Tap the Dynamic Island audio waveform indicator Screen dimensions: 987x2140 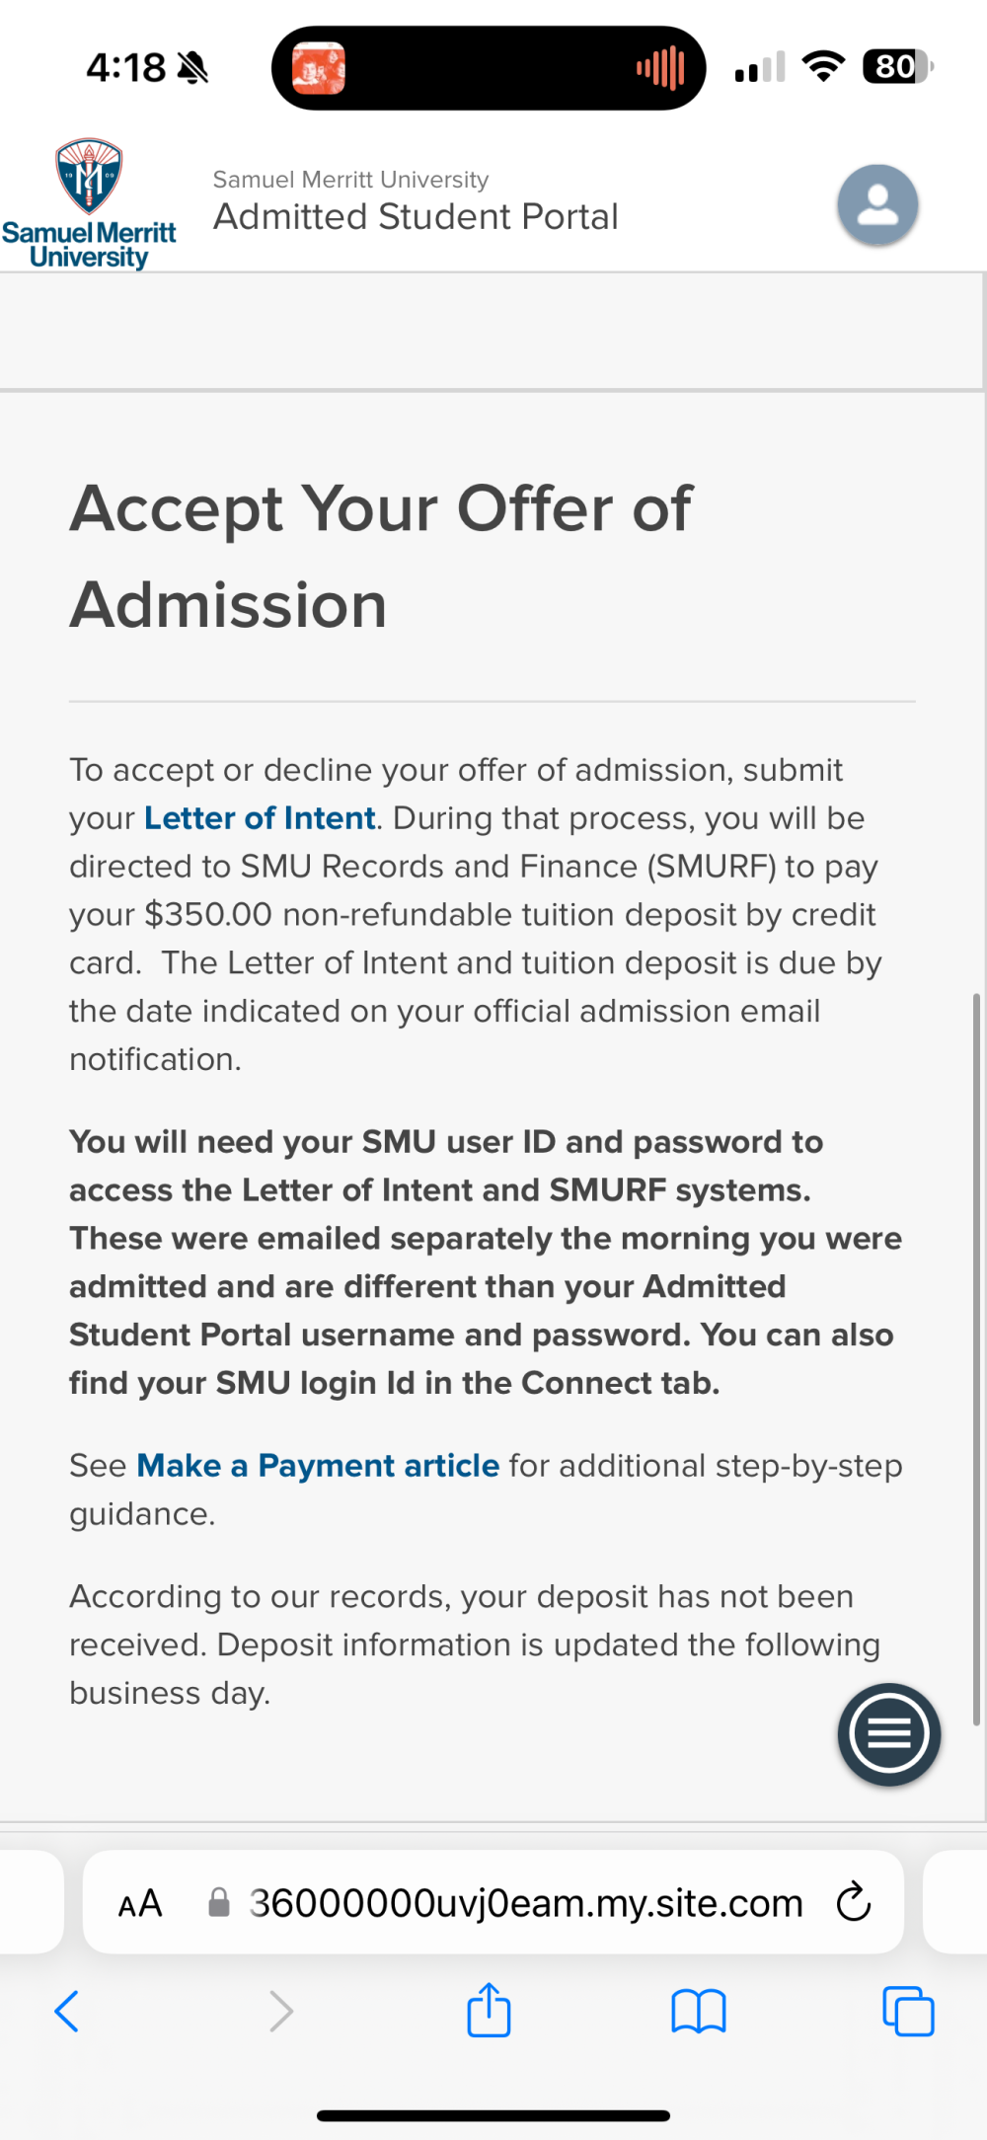pos(660,68)
